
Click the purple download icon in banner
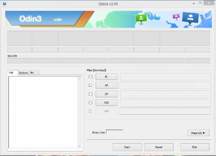point(176,17)
